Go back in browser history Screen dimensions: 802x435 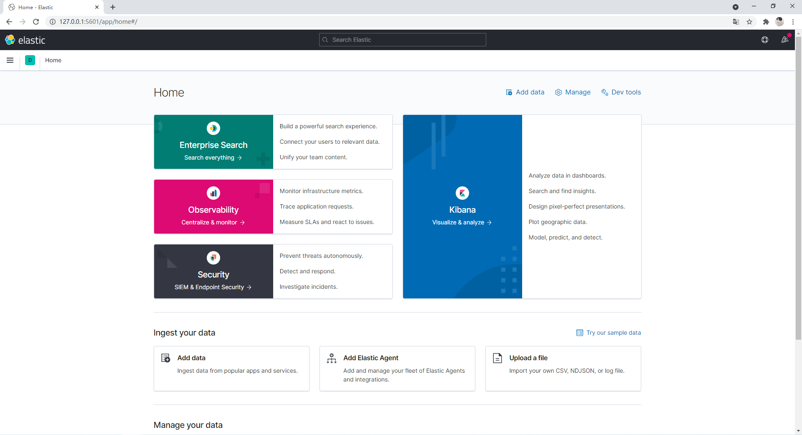(9, 22)
